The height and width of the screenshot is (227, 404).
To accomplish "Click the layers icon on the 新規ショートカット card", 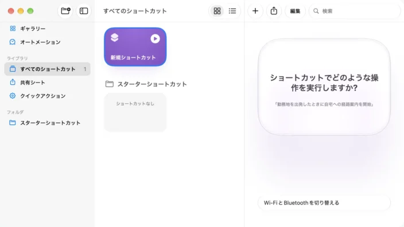I will coord(115,38).
